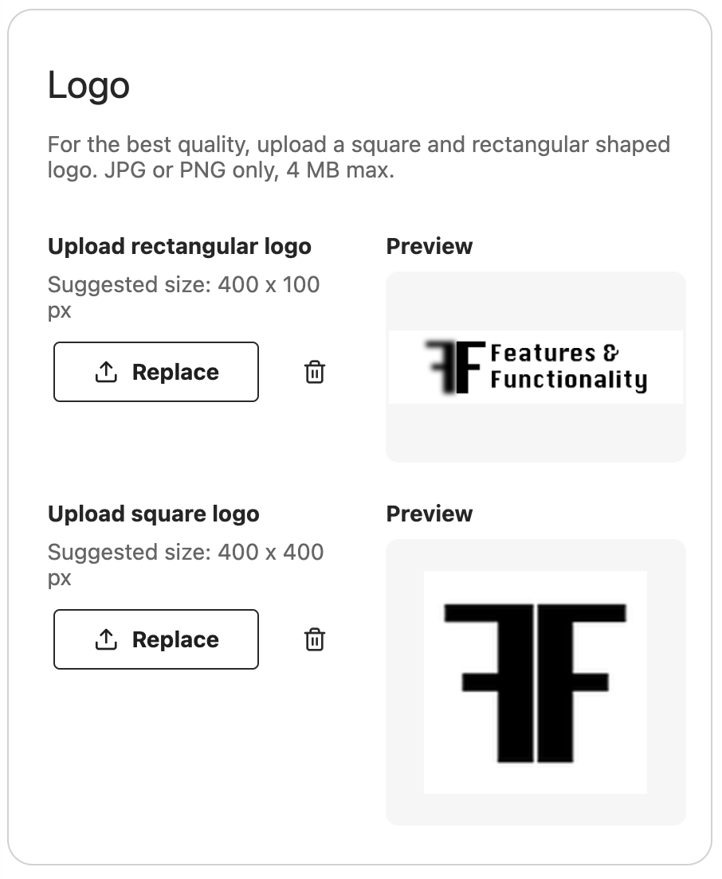Click Preview label above rectangular logo
The width and height of the screenshot is (722, 879).
pos(430,247)
